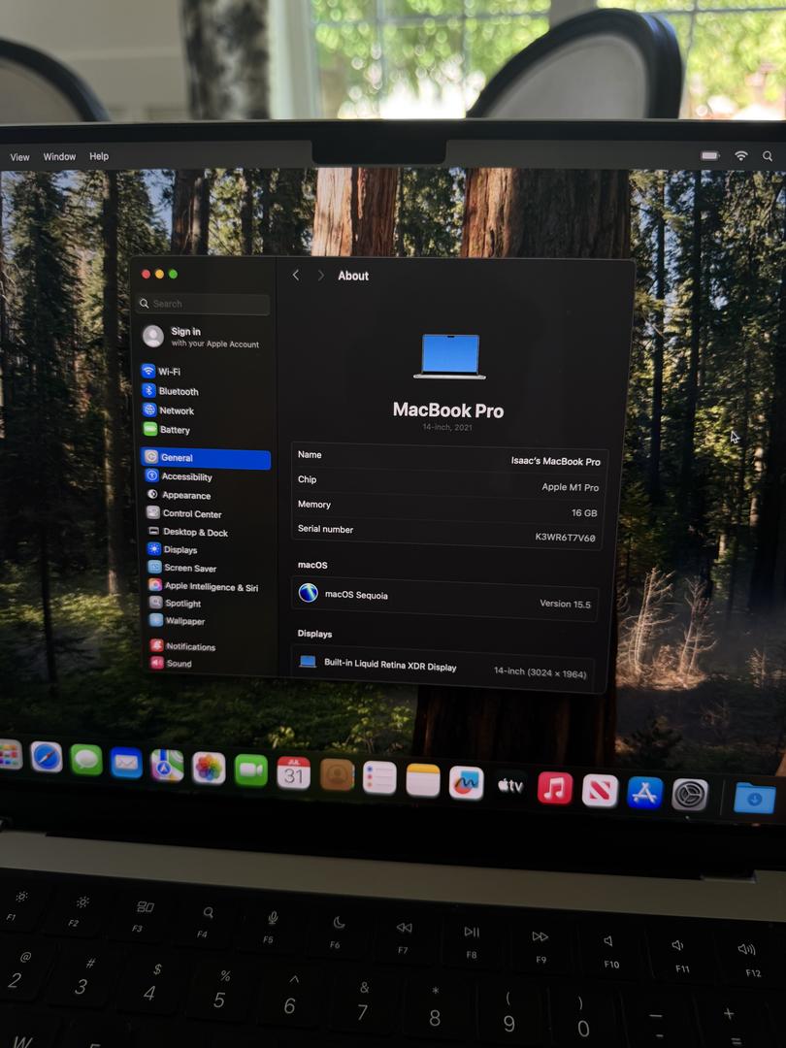Click the Wi-Fi icon in the menu bar

click(741, 155)
